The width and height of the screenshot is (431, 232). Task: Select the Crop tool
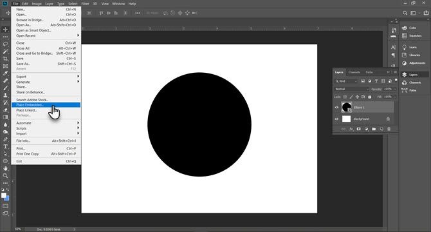[5, 59]
